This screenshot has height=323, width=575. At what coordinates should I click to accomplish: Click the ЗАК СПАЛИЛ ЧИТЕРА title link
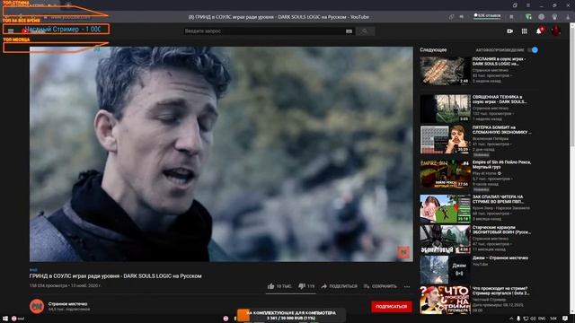click(498, 199)
